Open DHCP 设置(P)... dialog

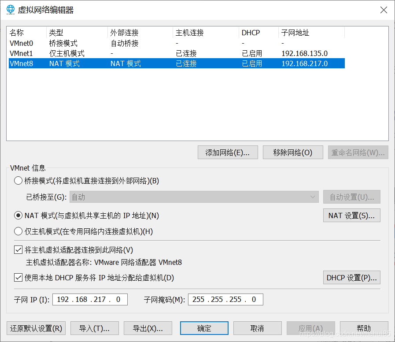pos(352,277)
